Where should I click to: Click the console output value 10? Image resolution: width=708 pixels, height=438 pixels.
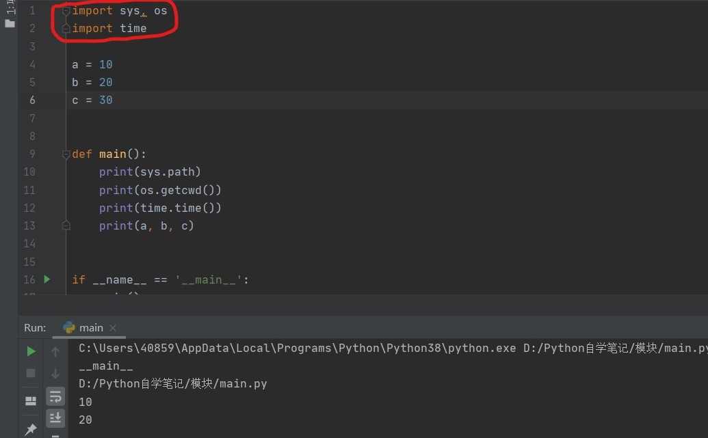coord(86,402)
